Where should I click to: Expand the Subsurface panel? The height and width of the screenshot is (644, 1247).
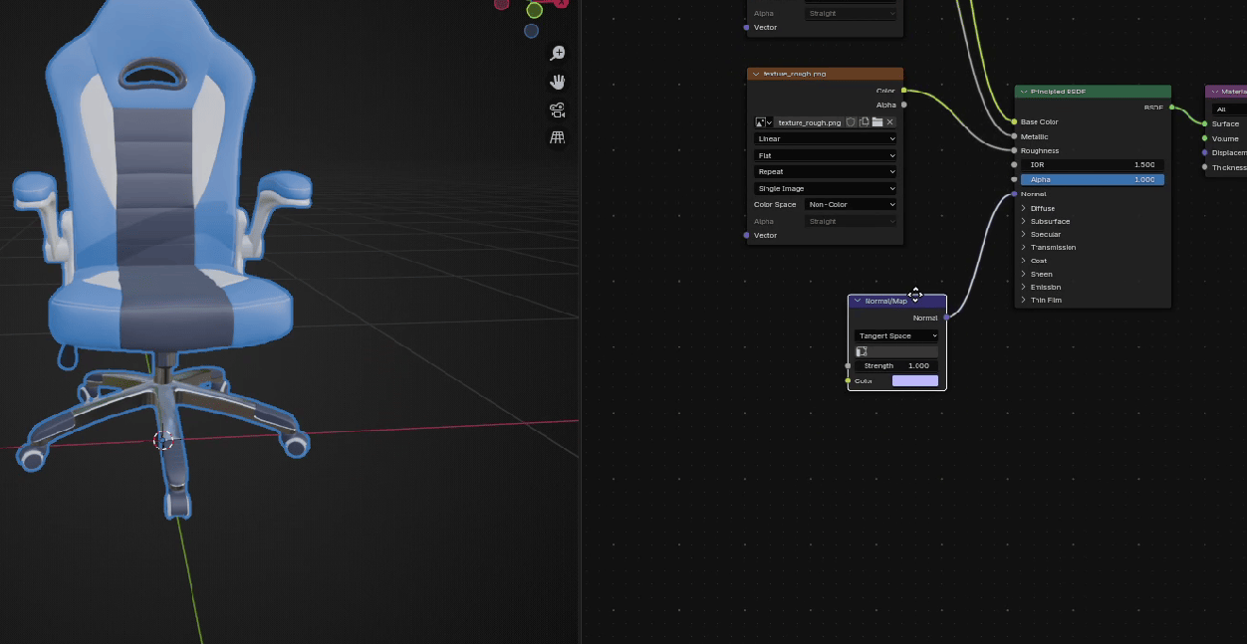click(1024, 222)
